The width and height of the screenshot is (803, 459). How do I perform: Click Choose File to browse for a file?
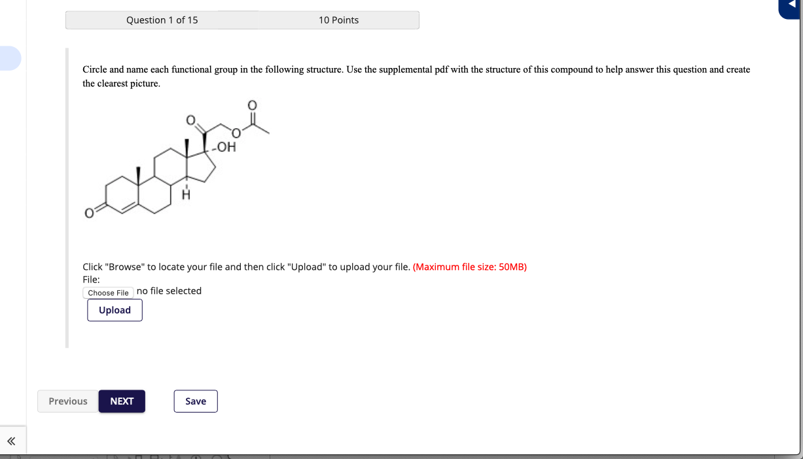107,292
